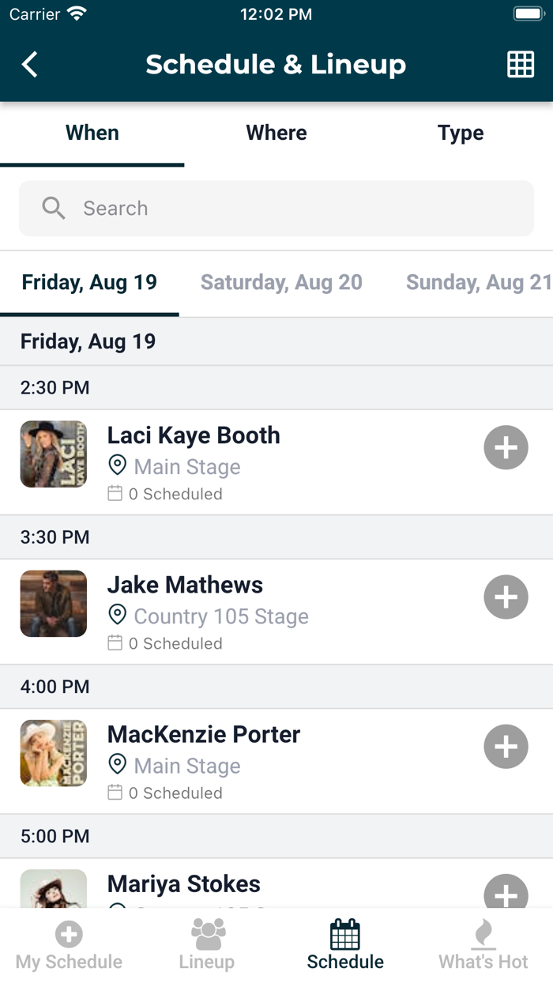
Task: Go to Lineup in bottom navigation
Action: pyautogui.click(x=207, y=946)
